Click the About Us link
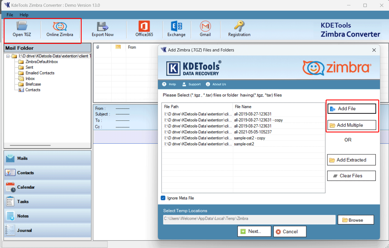Image resolution: width=389 pixels, height=248 pixels. click(x=219, y=84)
